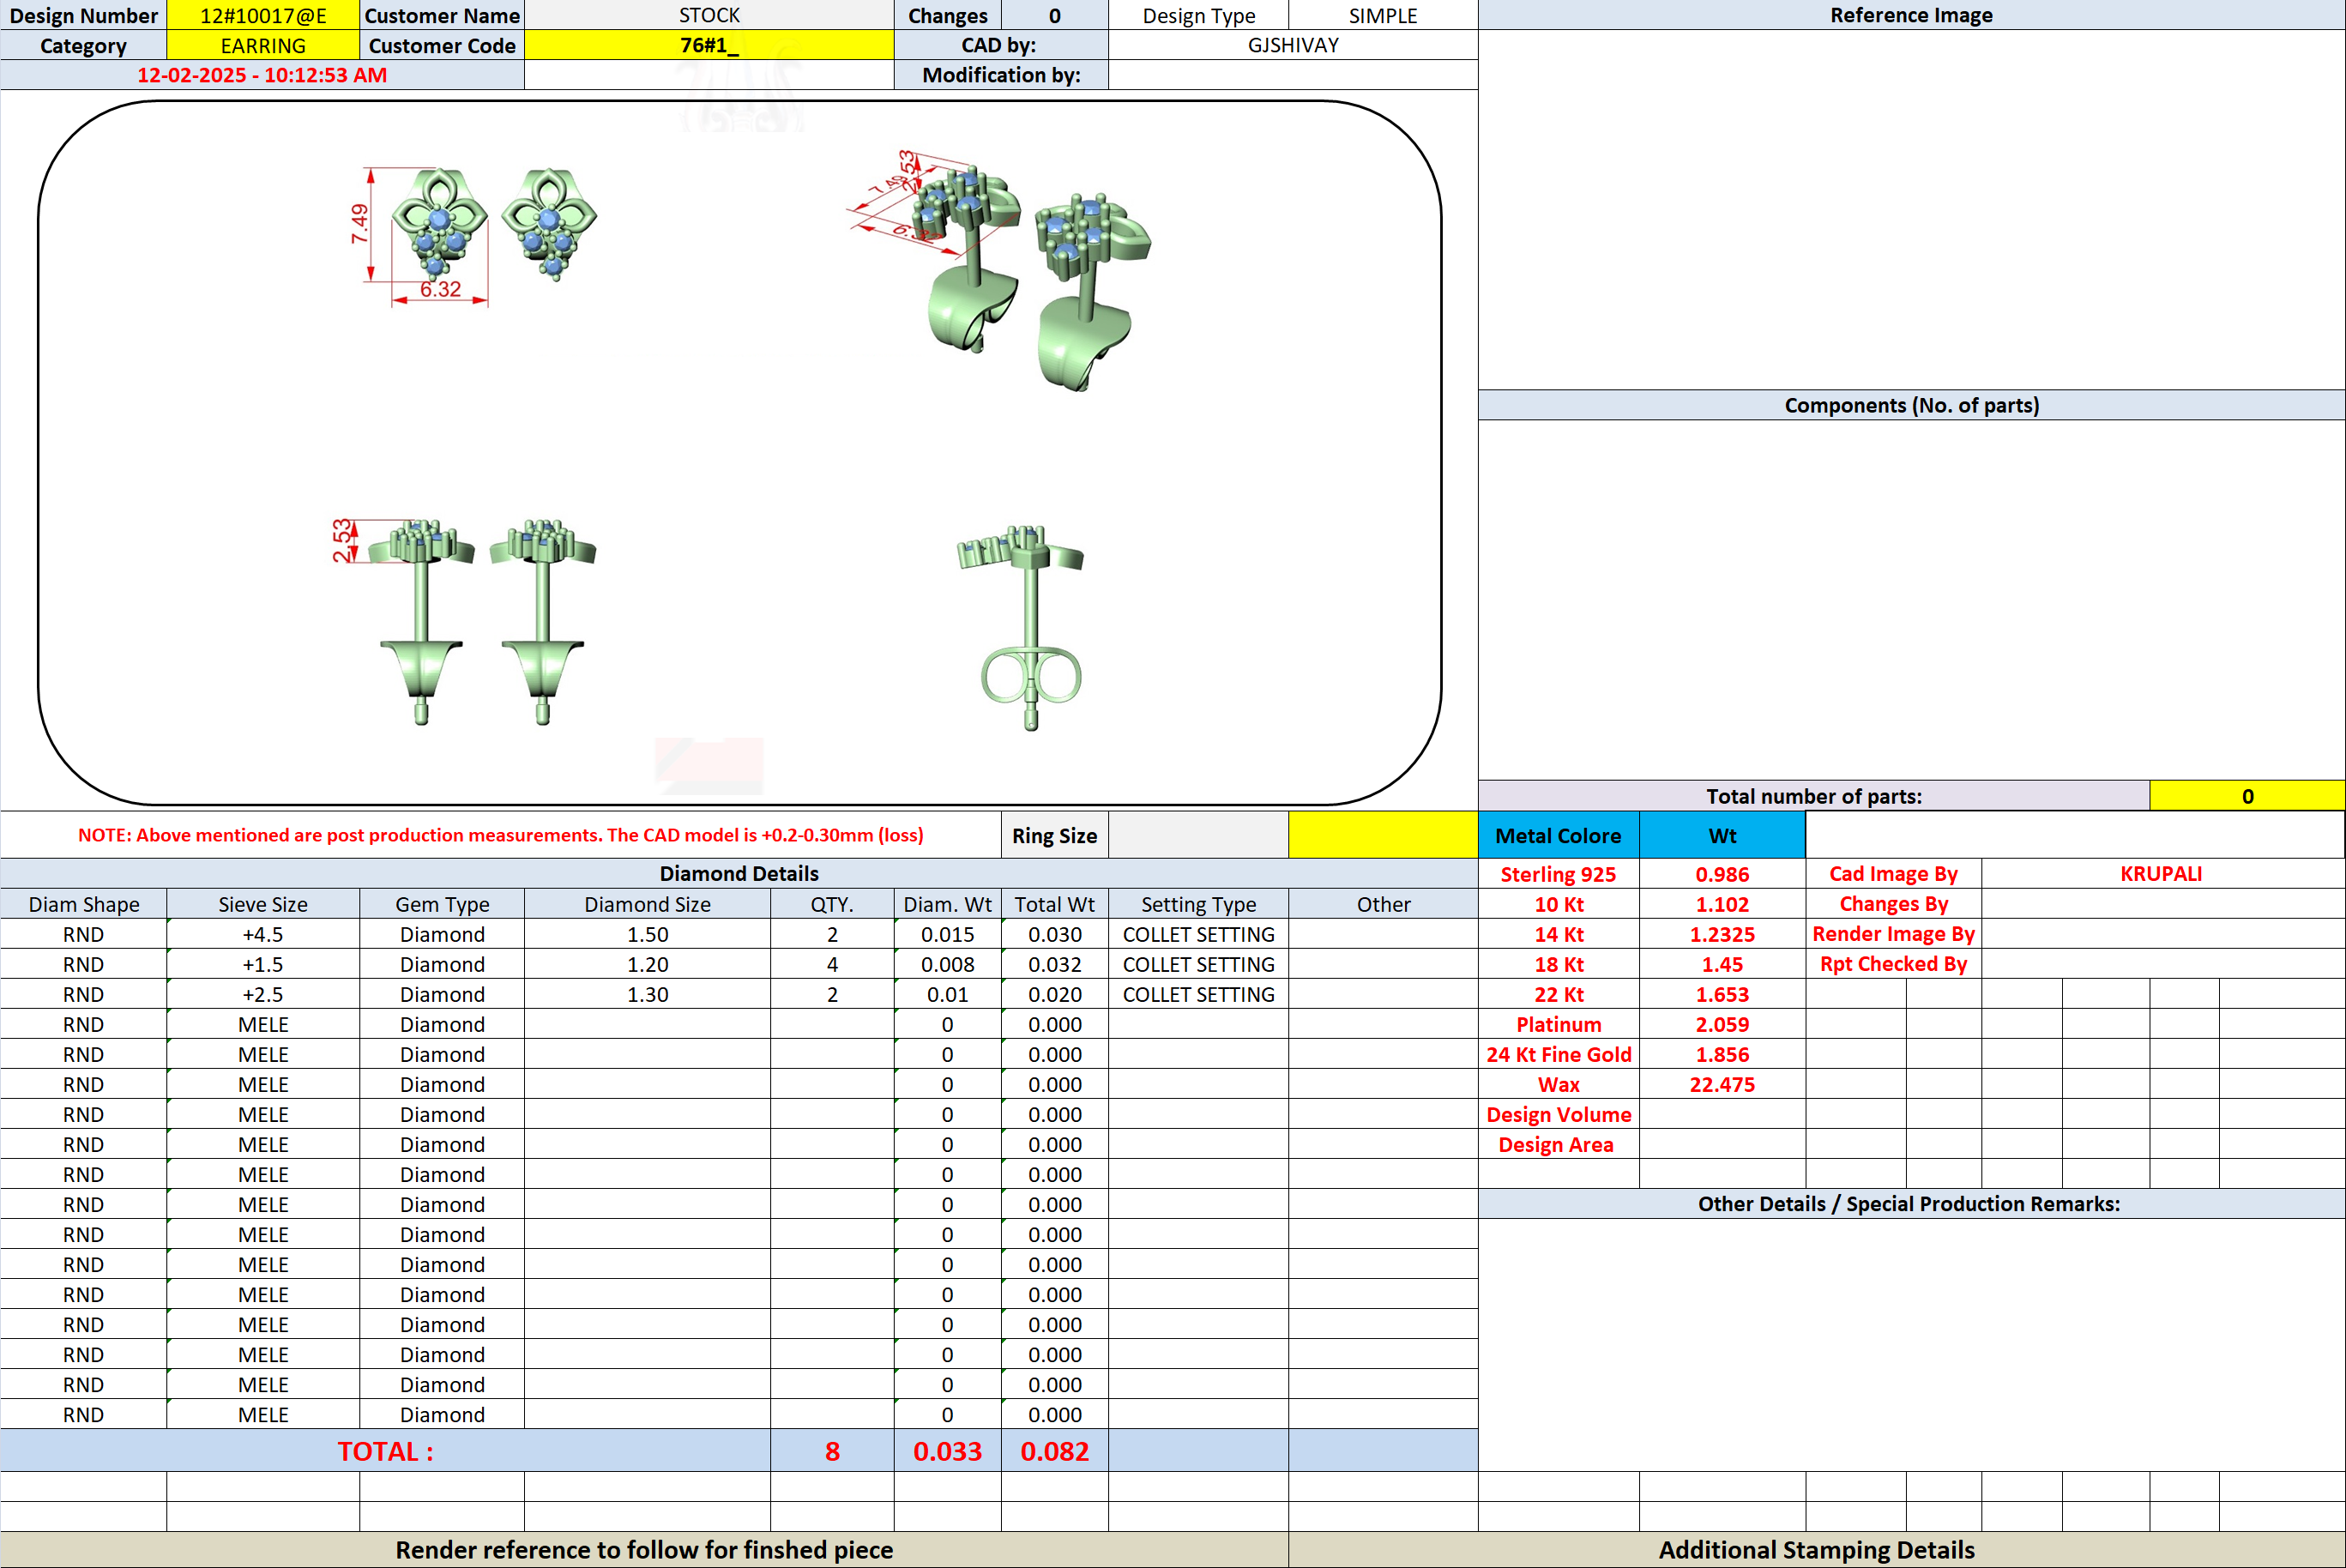Select the Diam. Wt value 0.015

click(947, 934)
